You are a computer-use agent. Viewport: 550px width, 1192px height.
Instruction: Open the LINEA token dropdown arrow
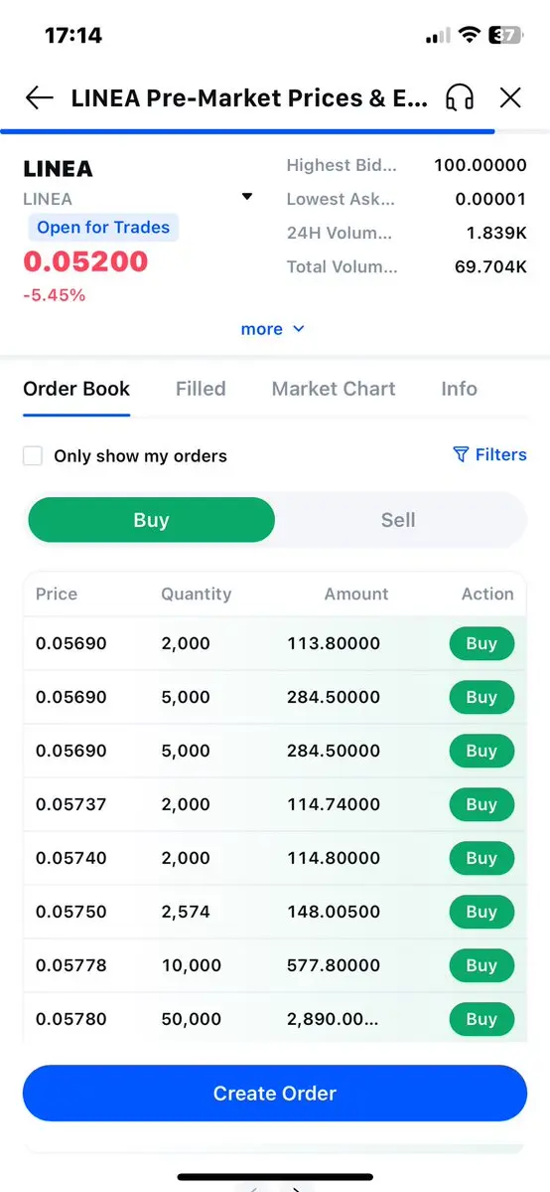pyautogui.click(x=247, y=197)
